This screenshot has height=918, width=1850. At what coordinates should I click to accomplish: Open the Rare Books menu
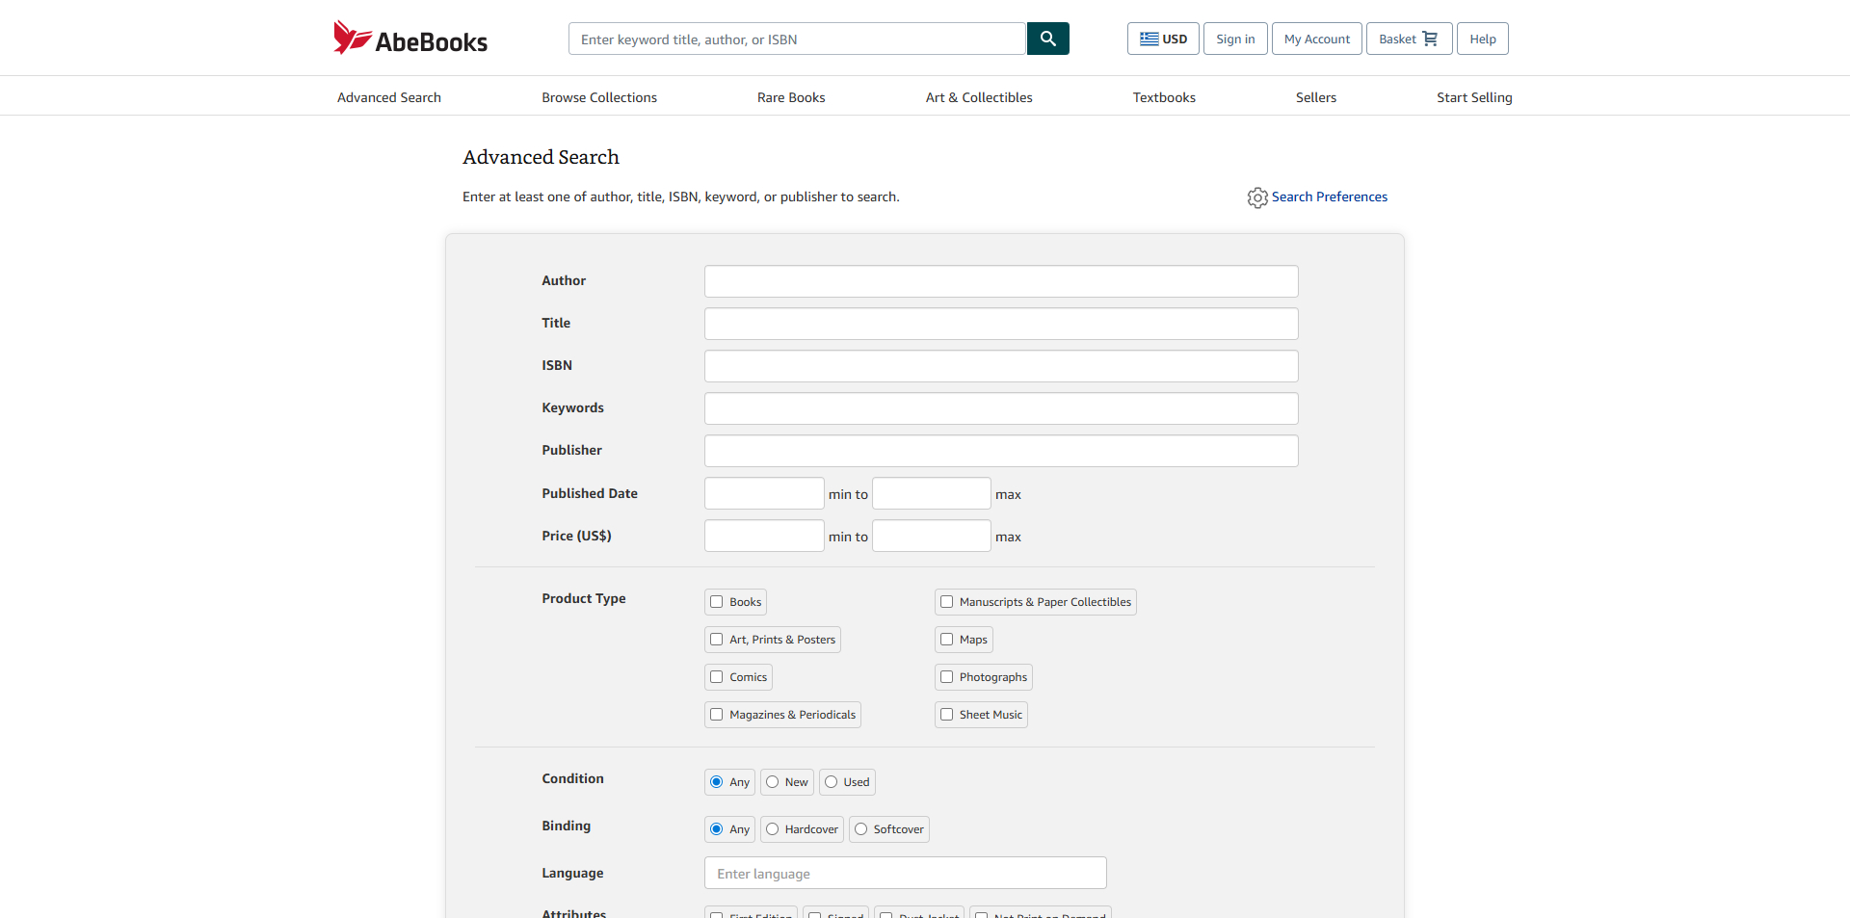click(x=790, y=97)
